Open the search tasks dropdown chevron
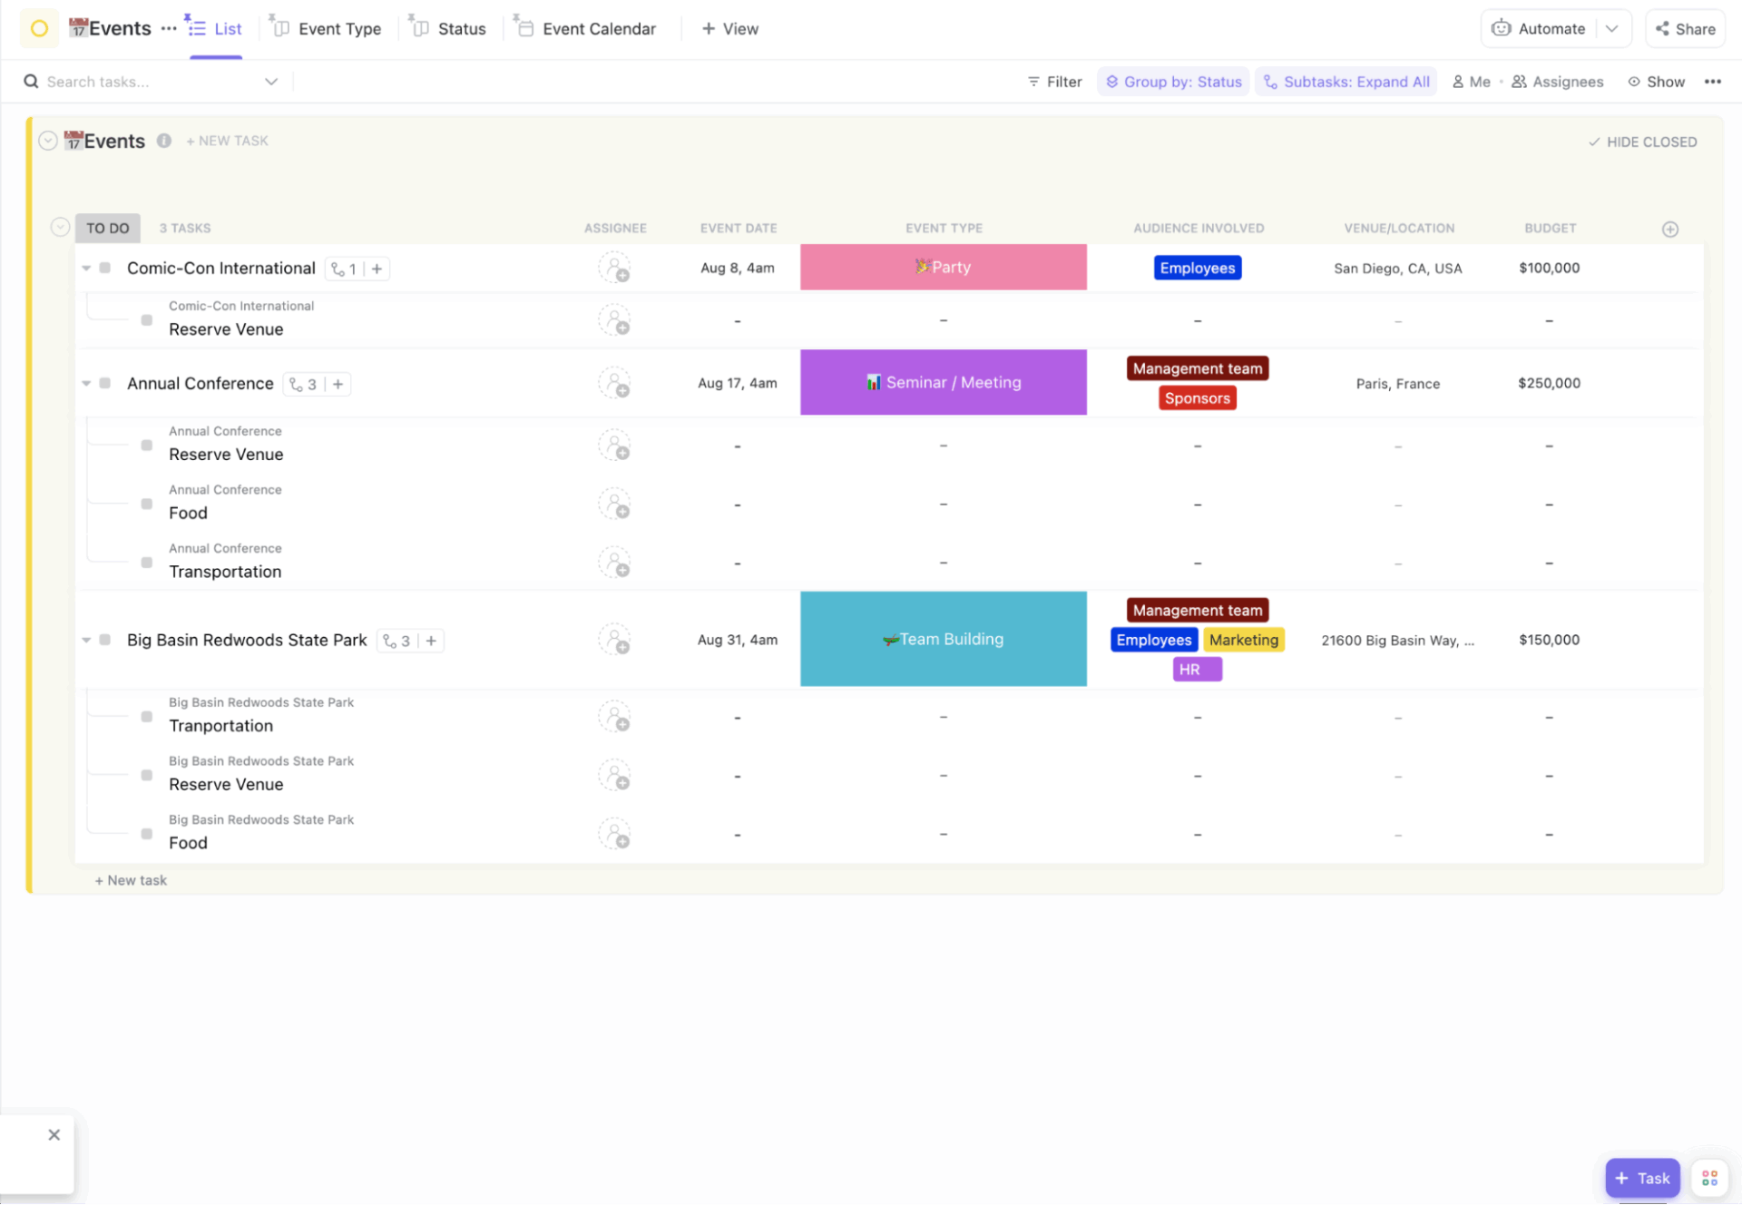The height and width of the screenshot is (1205, 1742). click(x=271, y=81)
